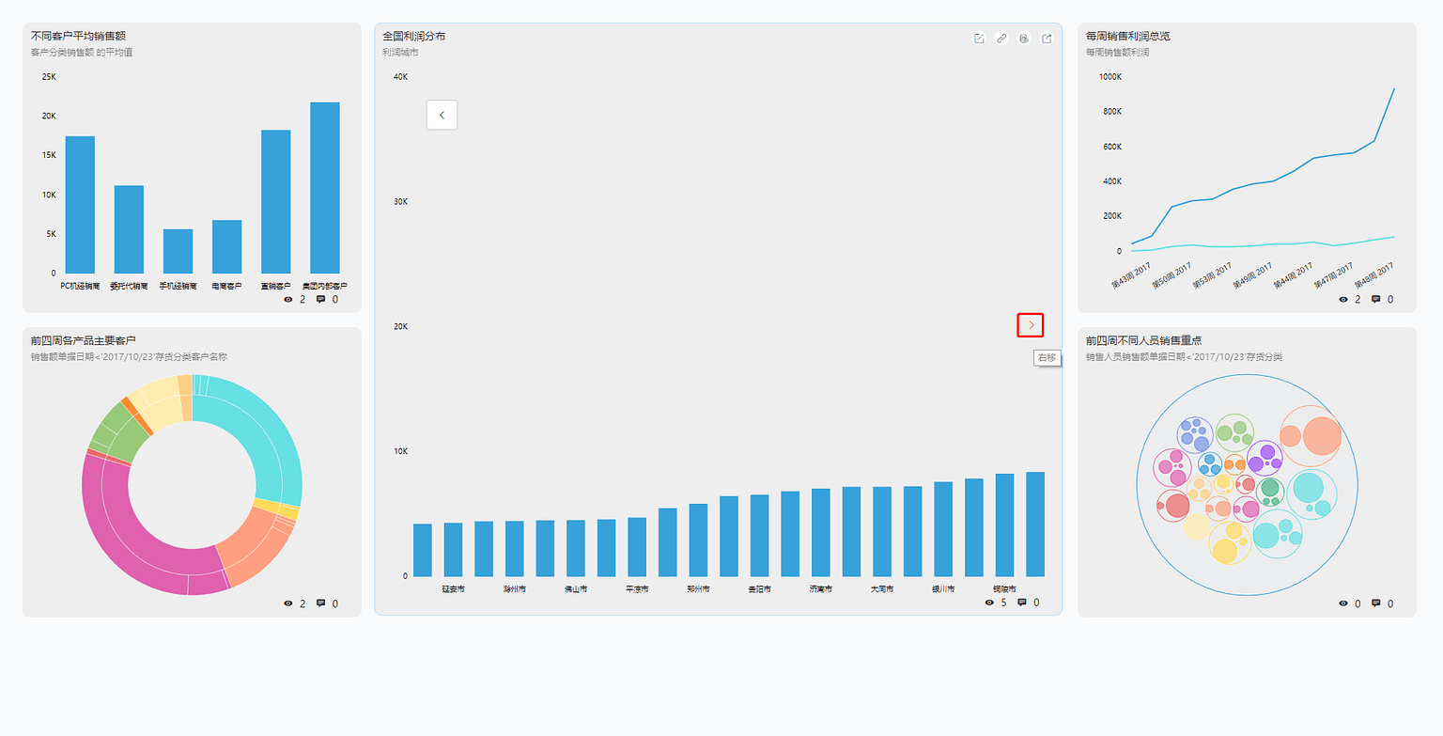
Task: Click the 全国利润分布 card title
Action: (414, 36)
